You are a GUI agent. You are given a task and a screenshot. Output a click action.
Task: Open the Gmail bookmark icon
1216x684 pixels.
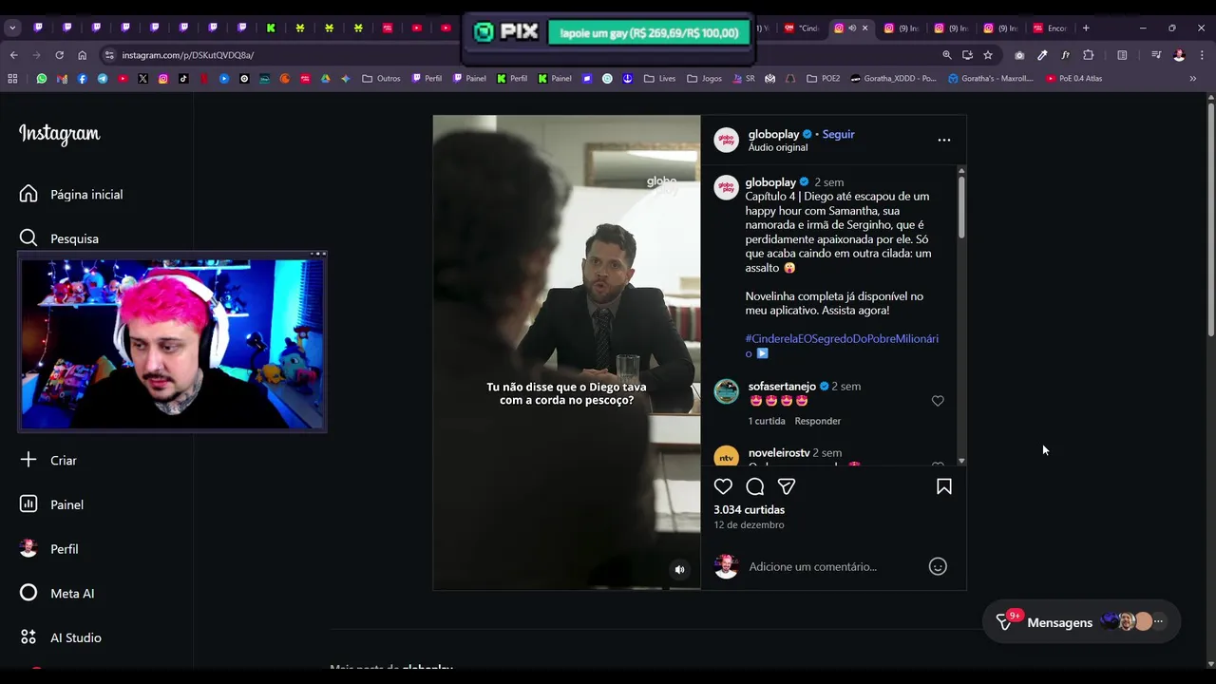pos(62,79)
